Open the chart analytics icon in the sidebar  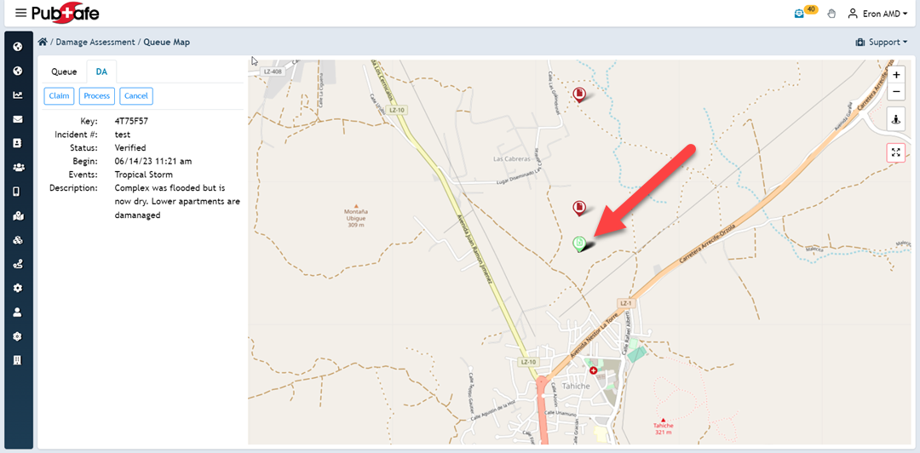(18, 95)
